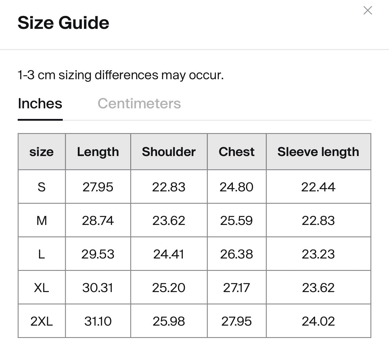Image resolution: width=389 pixels, height=348 pixels.
Task: Click the Length column header
Action: click(98, 152)
